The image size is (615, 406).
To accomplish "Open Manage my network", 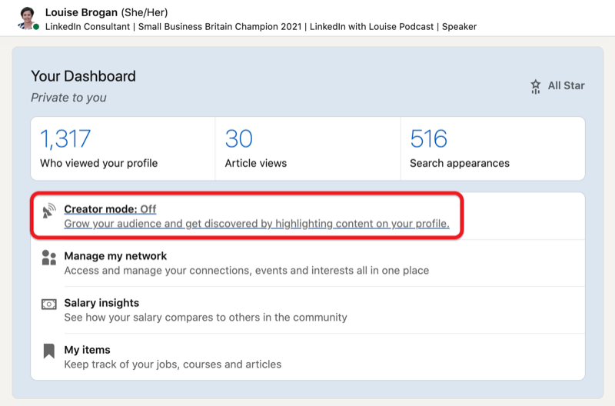I will tap(115, 256).
